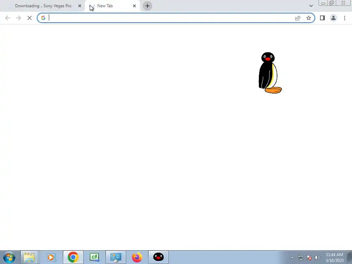Open the Windows Start menu
352x264 pixels.
click(x=9, y=257)
